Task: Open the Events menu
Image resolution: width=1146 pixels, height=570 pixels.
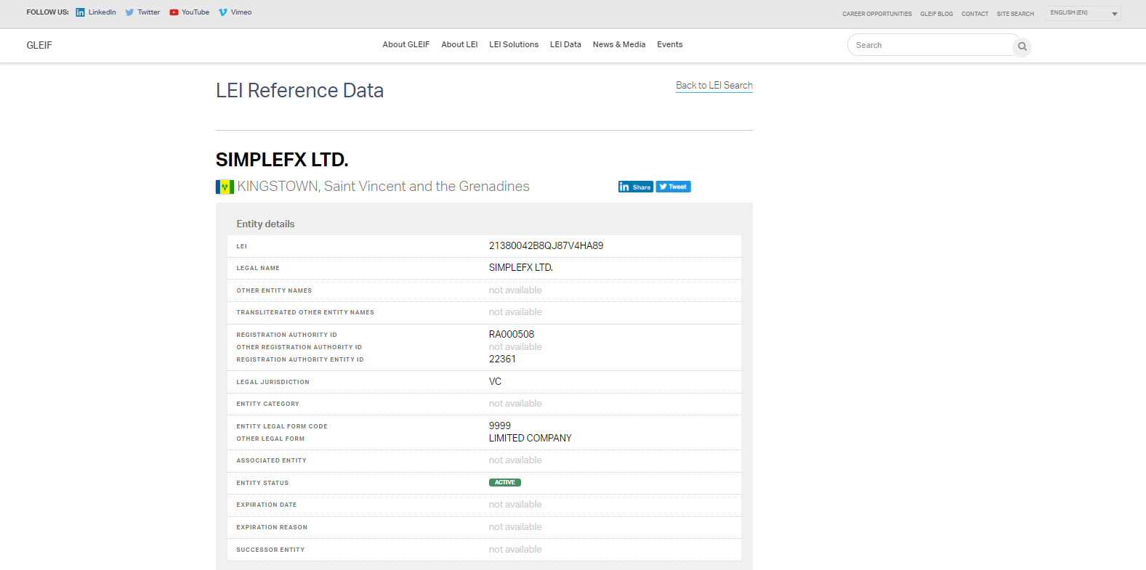Action: pyautogui.click(x=670, y=44)
